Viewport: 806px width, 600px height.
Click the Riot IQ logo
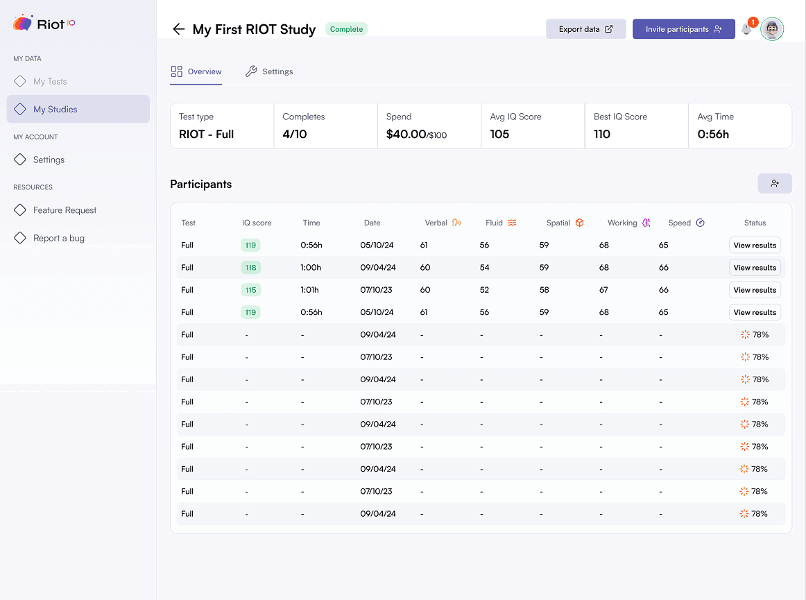[x=44, y=24]
